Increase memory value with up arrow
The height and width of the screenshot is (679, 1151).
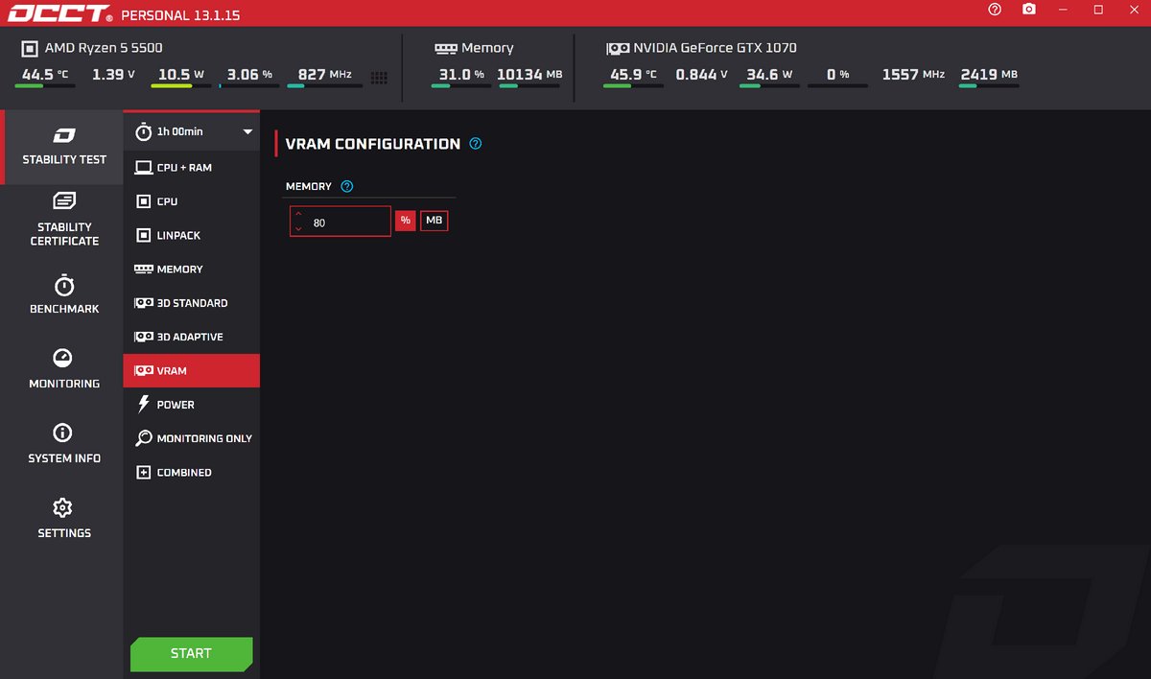coord(298,215)
